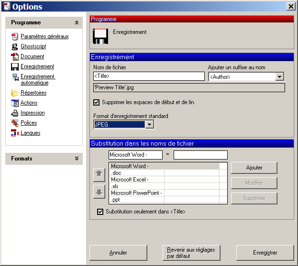Viewport: 298px width, 266px height.
Task: Open Actions settings link
Action: click(x=29, y=103)
